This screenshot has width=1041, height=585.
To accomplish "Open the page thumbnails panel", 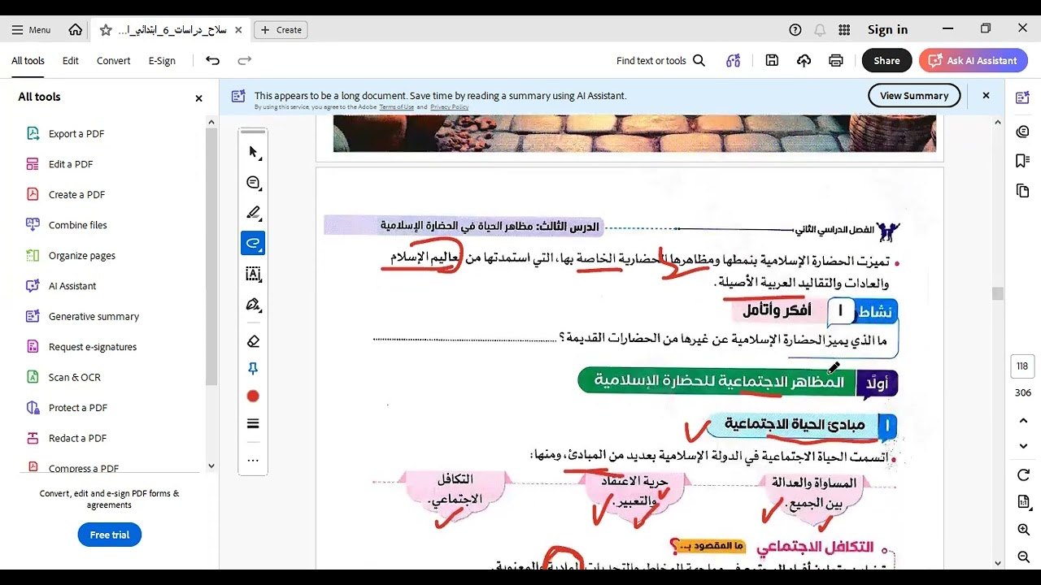I will pos(1023,191).
